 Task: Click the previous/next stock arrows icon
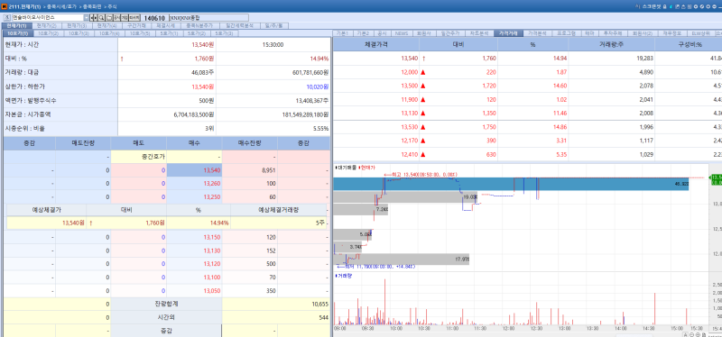click(94, 17)
